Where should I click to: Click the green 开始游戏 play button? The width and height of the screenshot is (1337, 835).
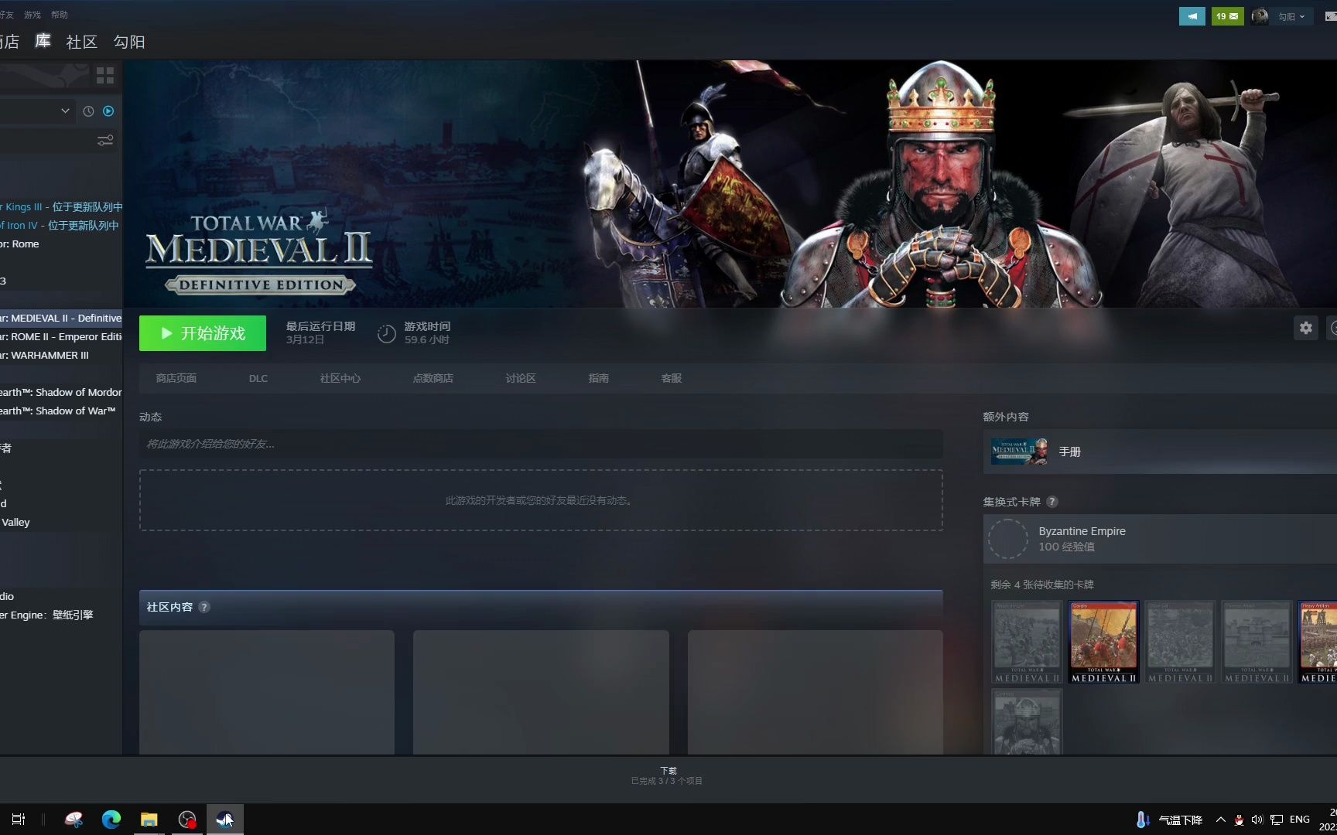coord(203,333)
